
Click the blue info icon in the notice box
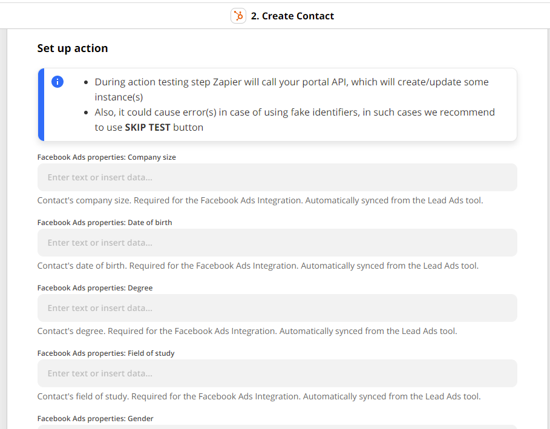coord(57,82)
